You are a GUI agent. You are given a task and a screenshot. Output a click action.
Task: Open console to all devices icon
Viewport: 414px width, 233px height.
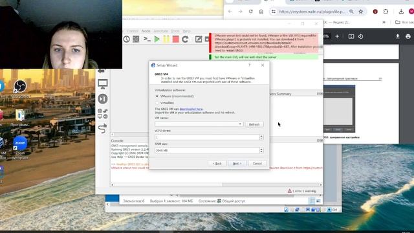pyautogui.click(x=147, y=39)
